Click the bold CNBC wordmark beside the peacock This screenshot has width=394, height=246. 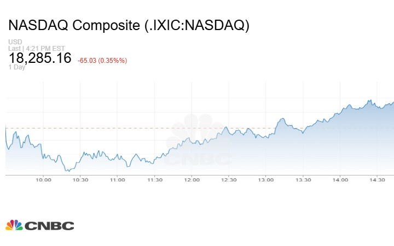pos(49,226)
